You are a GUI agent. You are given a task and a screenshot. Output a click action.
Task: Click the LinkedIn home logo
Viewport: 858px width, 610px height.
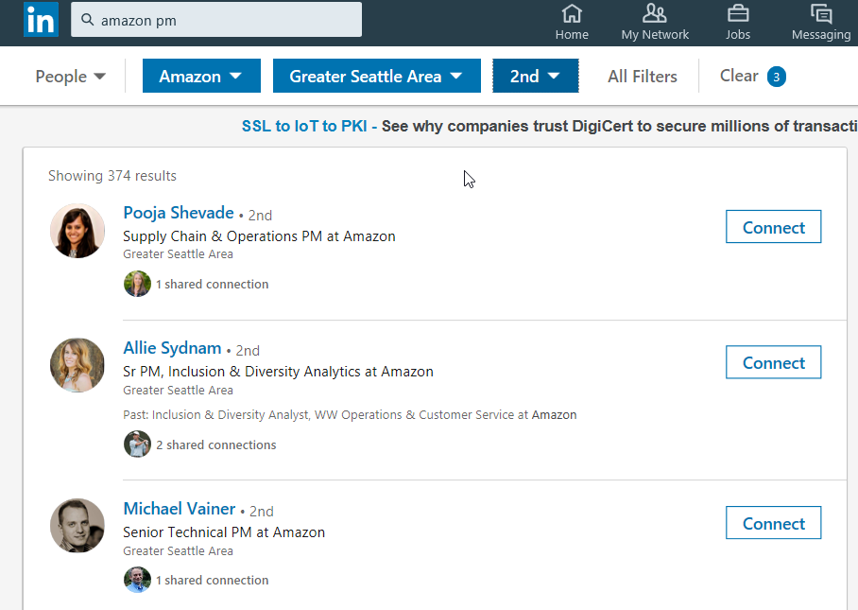(40, 19)
